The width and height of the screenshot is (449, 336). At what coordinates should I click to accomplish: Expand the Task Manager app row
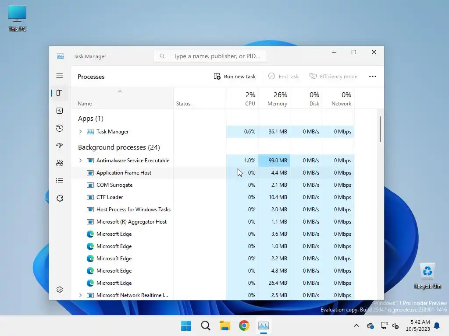[81, 131]
